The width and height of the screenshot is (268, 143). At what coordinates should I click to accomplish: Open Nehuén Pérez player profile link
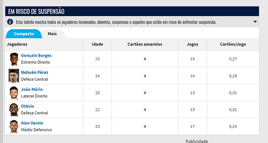point(35,72)
